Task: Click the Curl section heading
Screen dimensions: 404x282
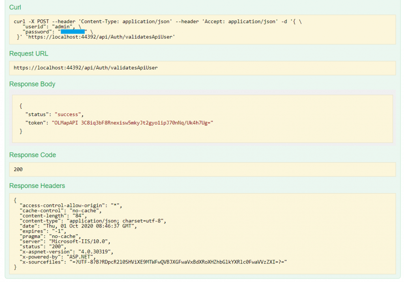Action: [x=15, y=7]
